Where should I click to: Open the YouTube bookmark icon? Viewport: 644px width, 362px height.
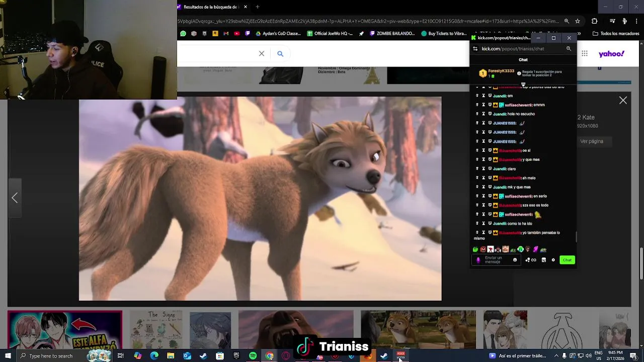[x=236, y=34]
